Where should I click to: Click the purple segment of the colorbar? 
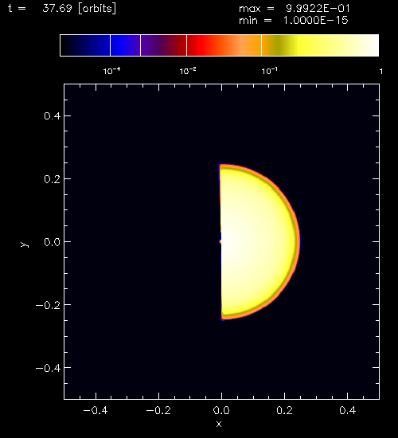pos(163,45)
